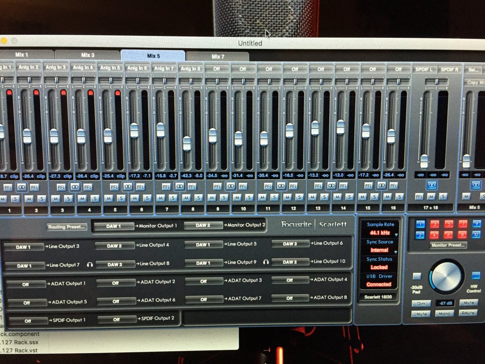The width and height of the screenshot is (485, 364).
Task: Select monitor output button 3
Action: click(435, 224)
